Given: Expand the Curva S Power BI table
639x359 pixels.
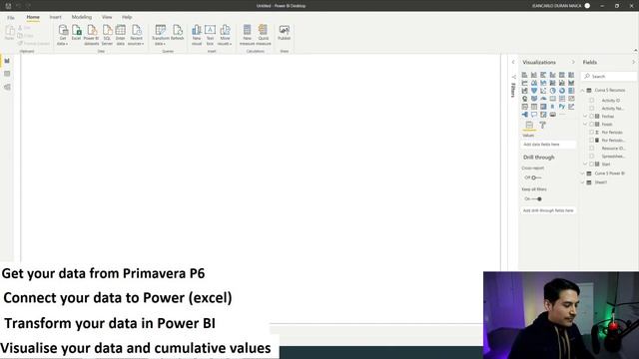Looking at the screenshot, I should [583, 174].
